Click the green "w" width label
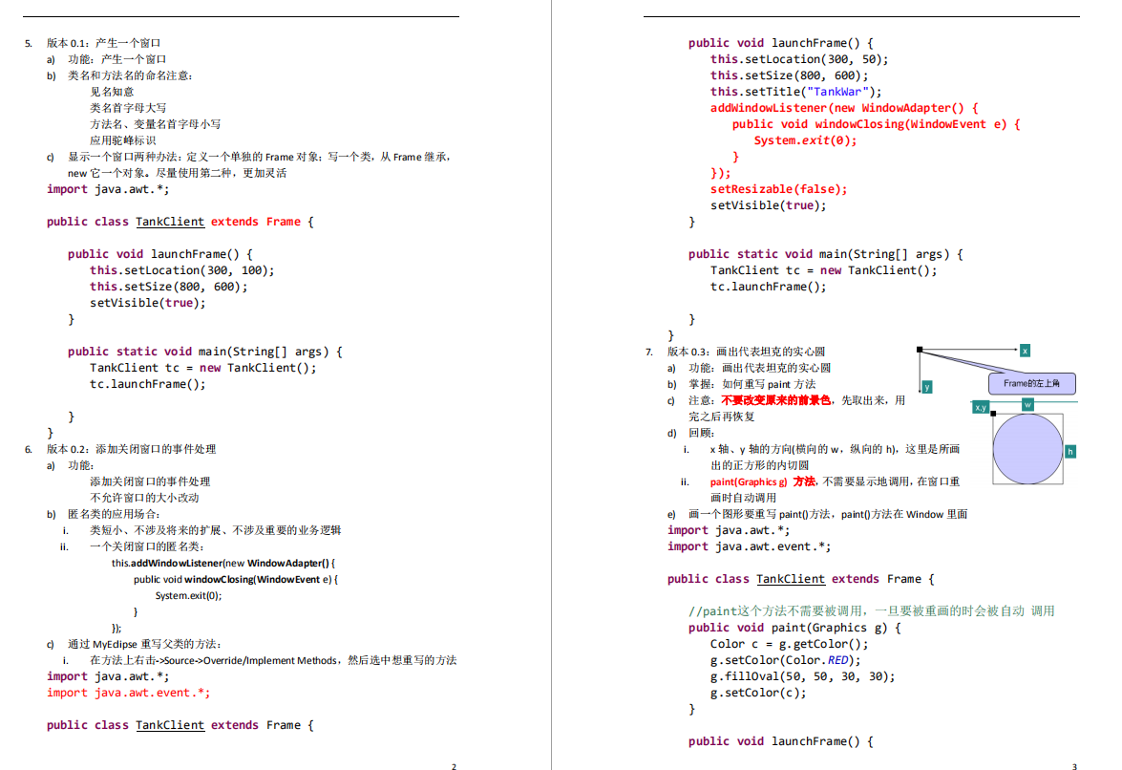The image size is (1122, 770). coord(1027,405)
